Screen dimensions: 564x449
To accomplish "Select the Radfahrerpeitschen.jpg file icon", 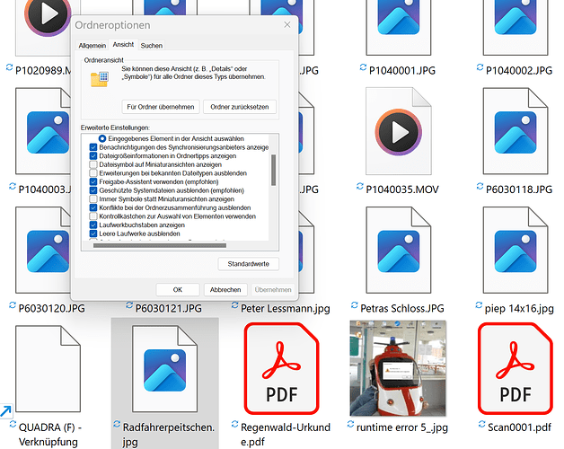I will point(164,369).
